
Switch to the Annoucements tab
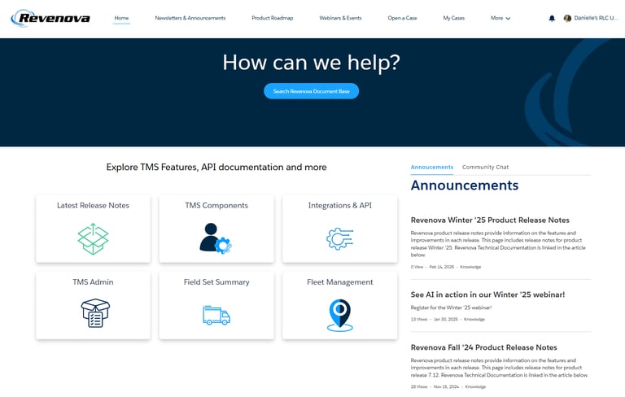coord(432,167)
